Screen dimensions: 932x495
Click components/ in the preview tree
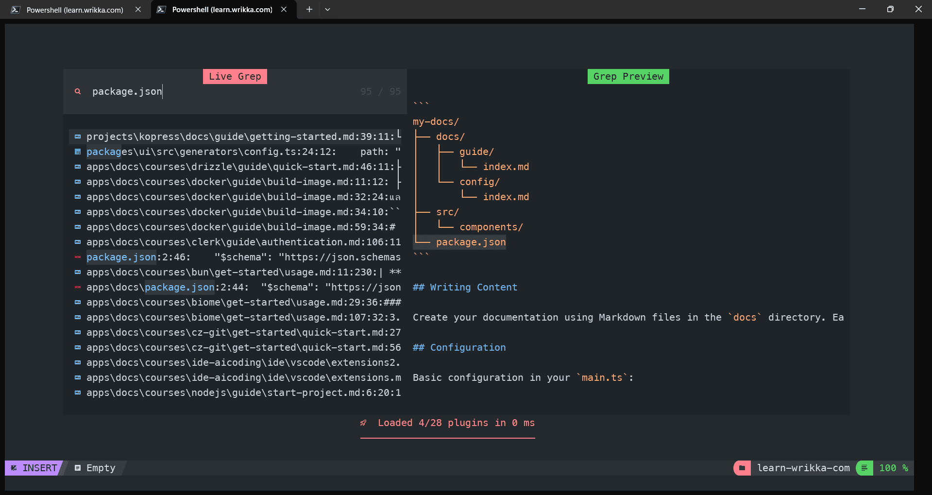[x=491, y=227]
